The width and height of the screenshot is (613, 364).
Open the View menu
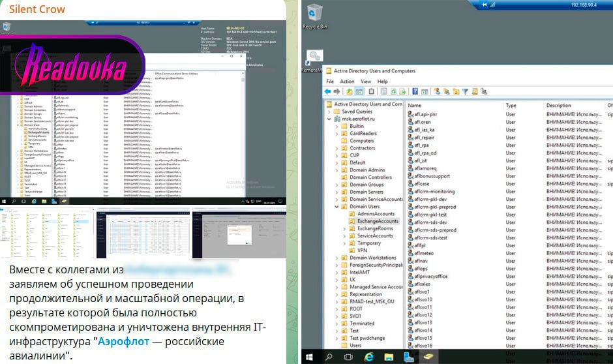[365, 82]
